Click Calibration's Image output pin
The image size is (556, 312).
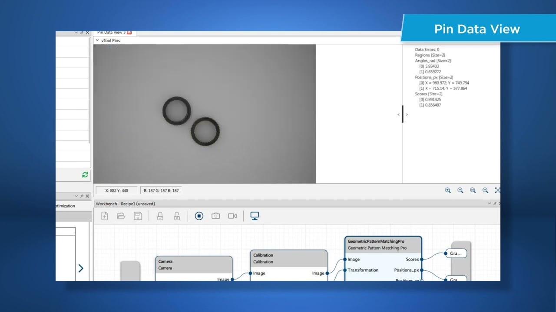click(x=327, y=273)
